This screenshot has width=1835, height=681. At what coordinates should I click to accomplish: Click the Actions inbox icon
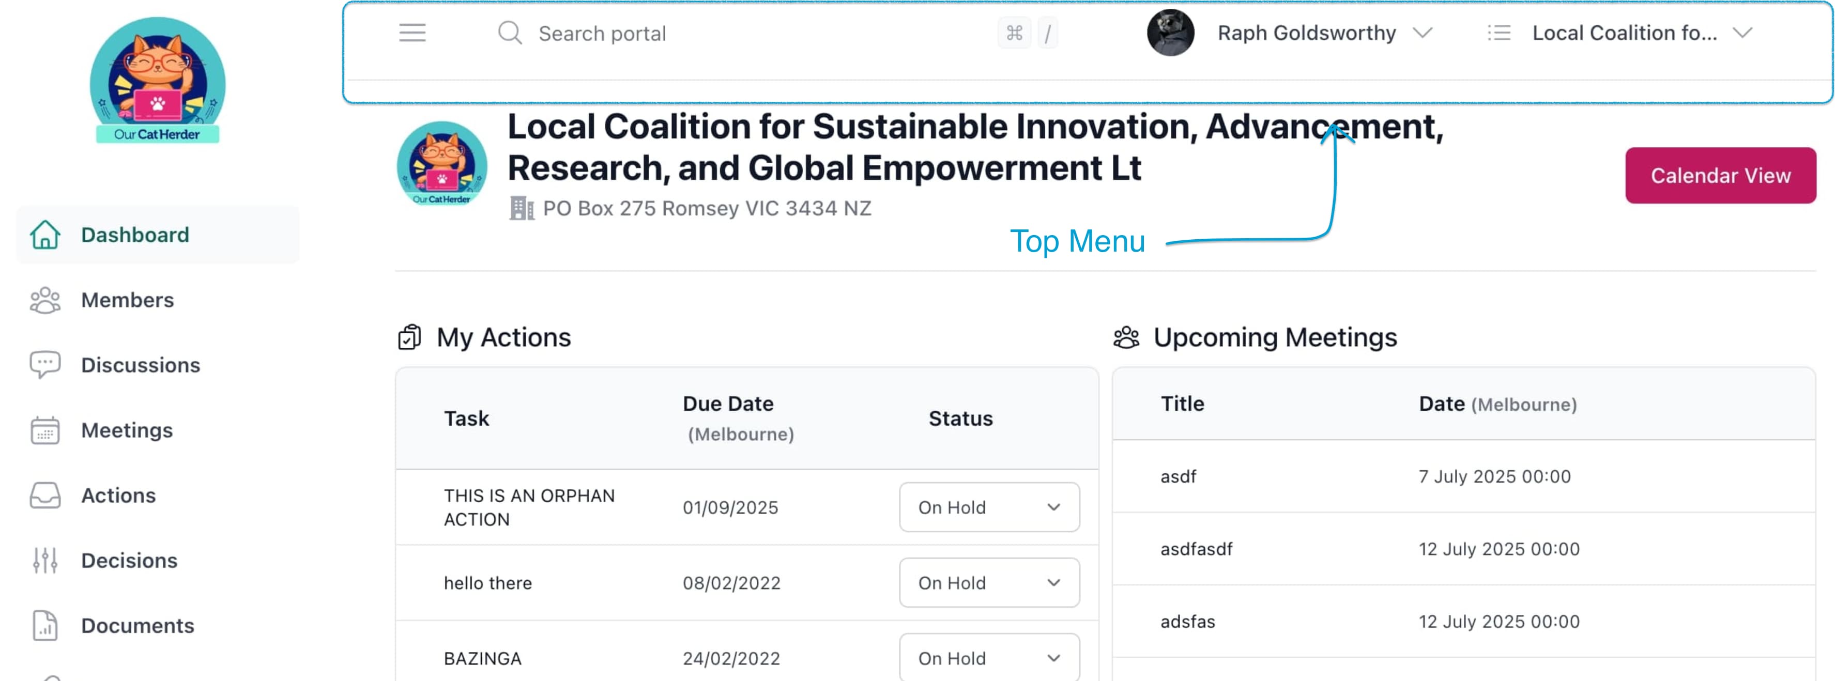pos(45,495)
